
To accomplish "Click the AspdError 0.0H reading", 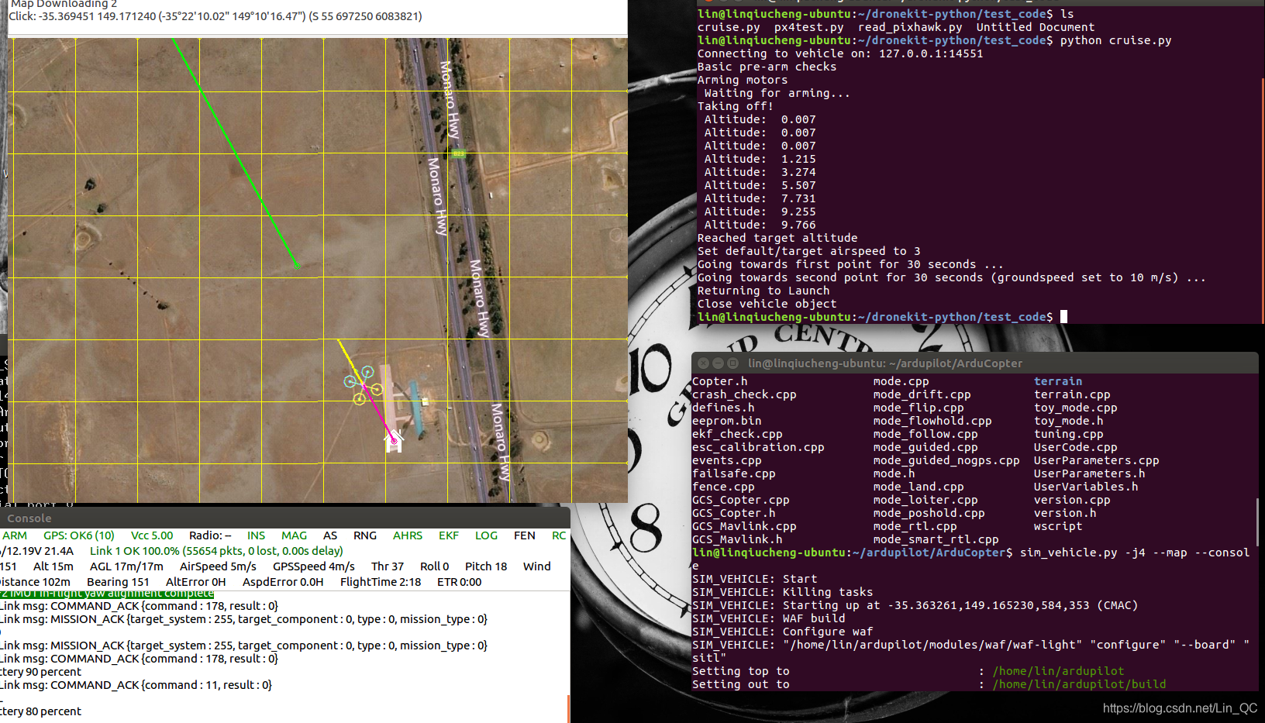I will [283, 582].
